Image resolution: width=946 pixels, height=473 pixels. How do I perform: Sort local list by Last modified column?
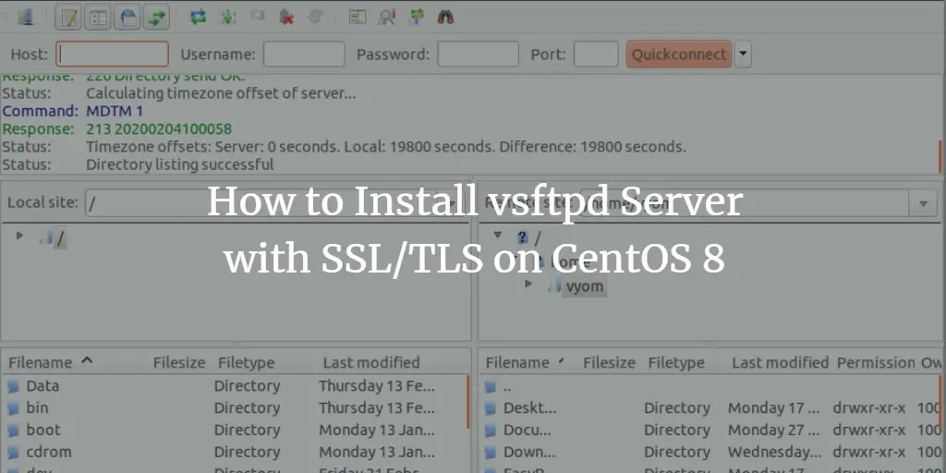click(x=371, y=362)
